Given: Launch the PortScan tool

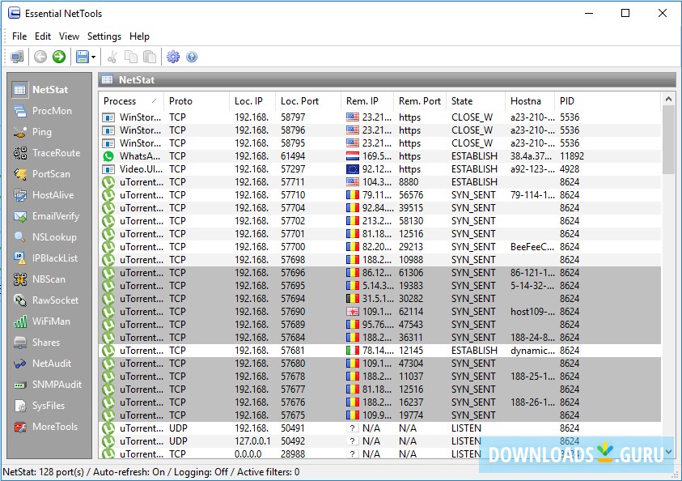Looking at the screenshot, I should pyautogui.click(x=50, y=174).
